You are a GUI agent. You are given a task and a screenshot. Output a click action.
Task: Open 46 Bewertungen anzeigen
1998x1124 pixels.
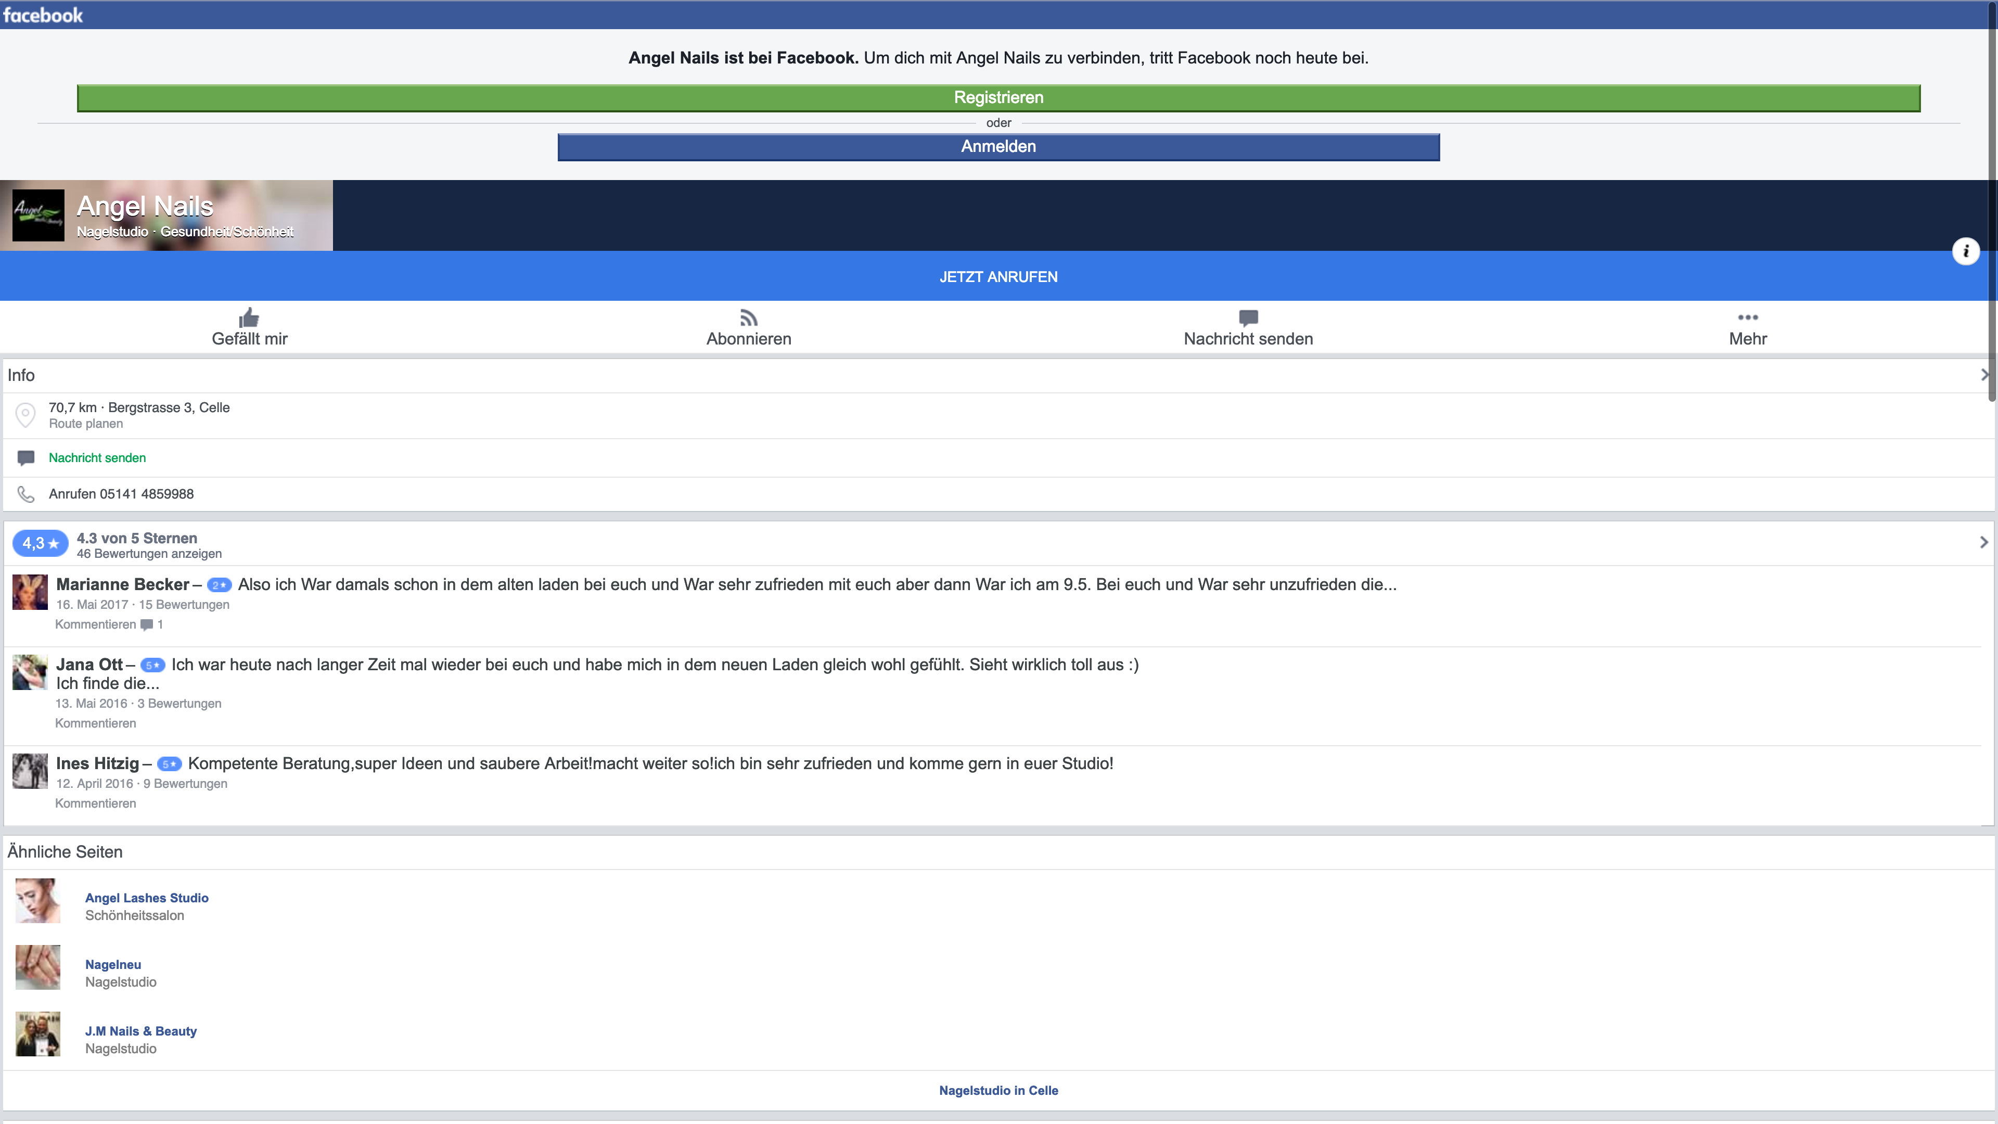tap(149, 554)
